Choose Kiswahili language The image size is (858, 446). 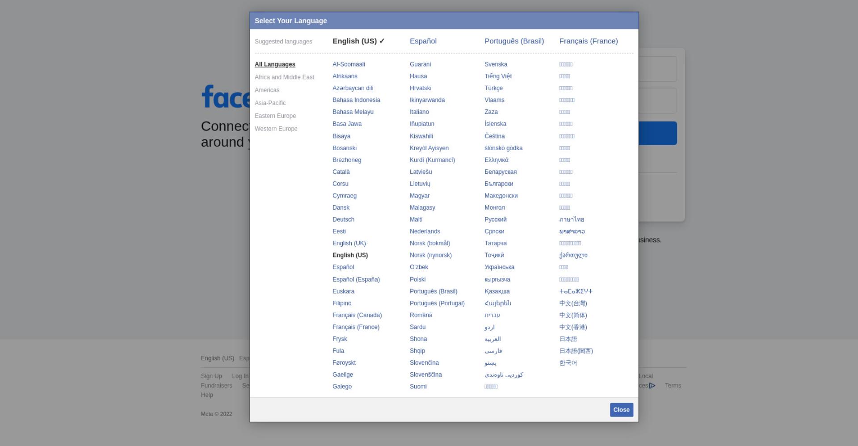click(421, 136)
